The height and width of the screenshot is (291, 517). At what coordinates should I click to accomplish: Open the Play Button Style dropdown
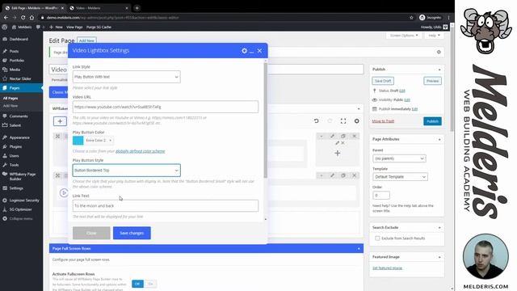tap(127, 171)
